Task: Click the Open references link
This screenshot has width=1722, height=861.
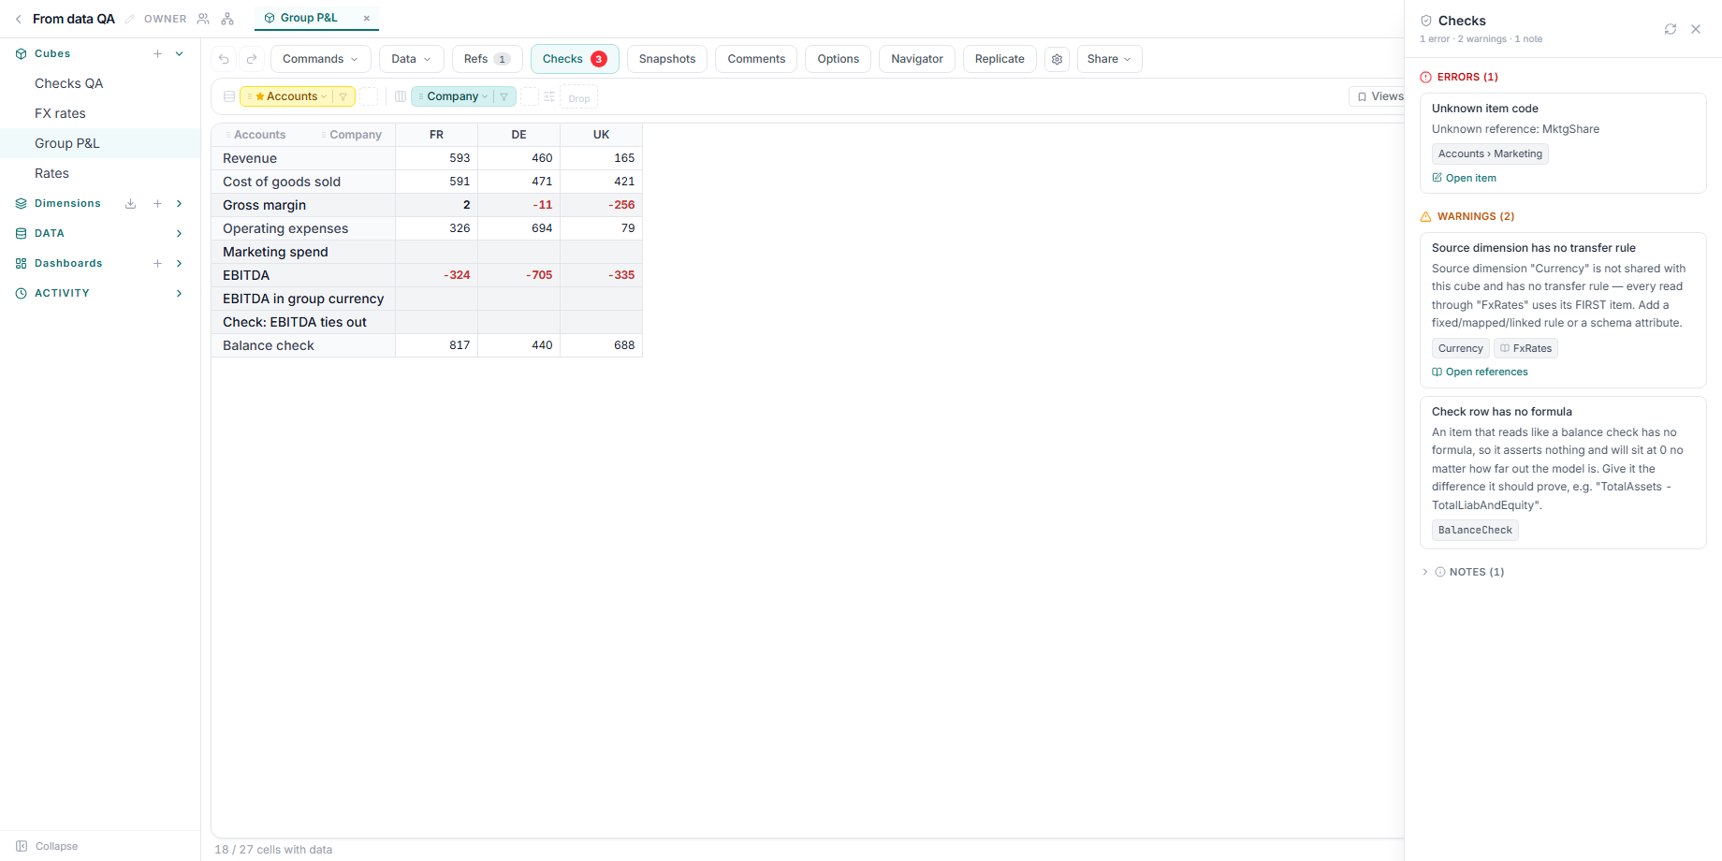Action: 1480,372
